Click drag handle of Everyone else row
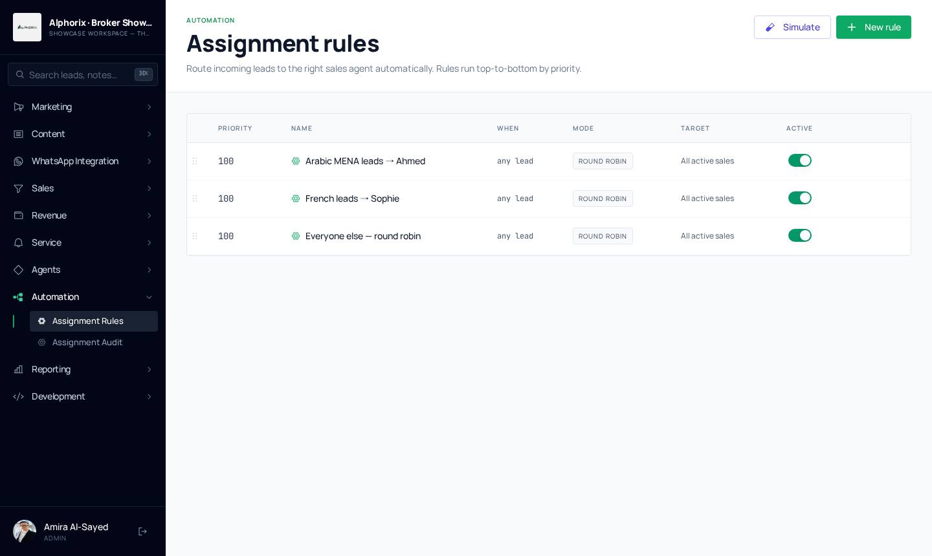Screen dimensions: 932x556 point(195,236)
